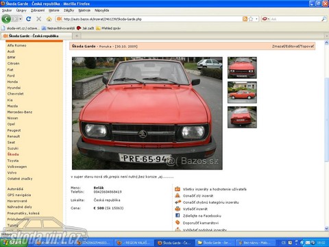The height and width of the screenshot is (247, 329).
Task: Open a new tab with plus button
Action: [x=77, y=36]
